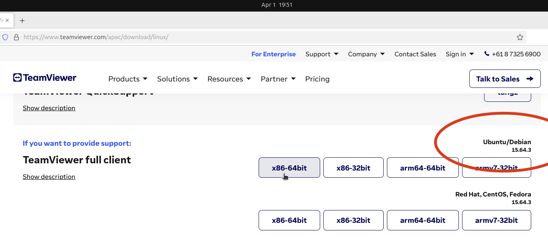Image resolution: width=548 pixels, height=242 pixels.
Task: Download Red Hat x86-32bit full client
Action: (353, 220)
